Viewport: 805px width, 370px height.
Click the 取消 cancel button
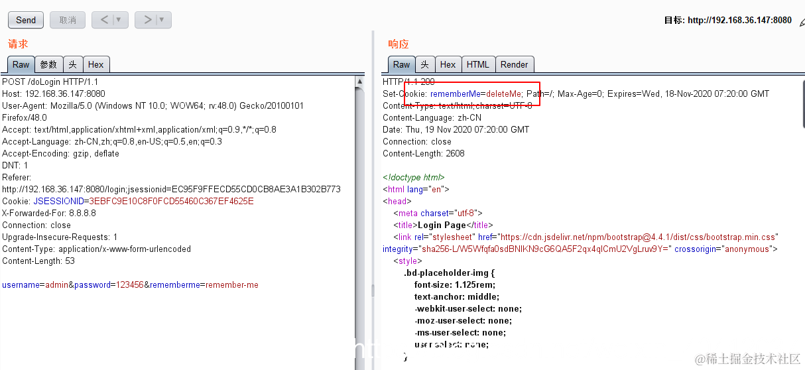[68, 20]
